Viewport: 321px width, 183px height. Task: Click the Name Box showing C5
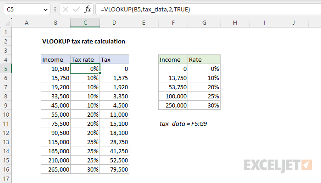[x=27, y=10]
